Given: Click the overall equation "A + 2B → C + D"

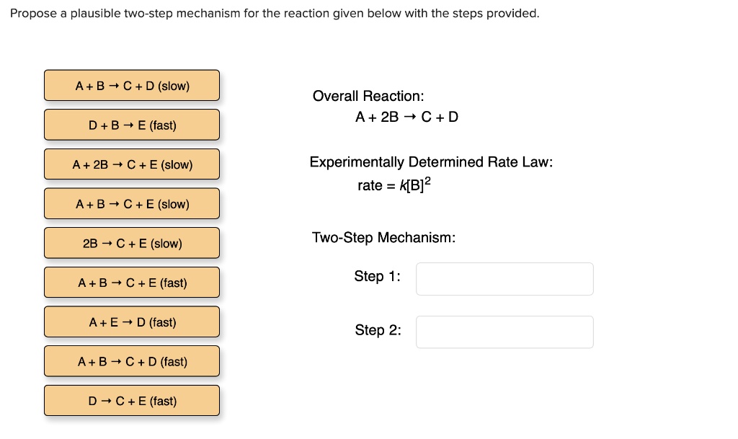Looking at the screenshot, I should [x=406, y=116].
